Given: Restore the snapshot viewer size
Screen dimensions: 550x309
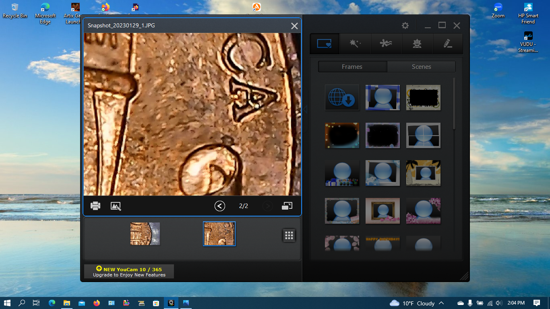Looking at the screenshot, I should [x=287, y=206].
